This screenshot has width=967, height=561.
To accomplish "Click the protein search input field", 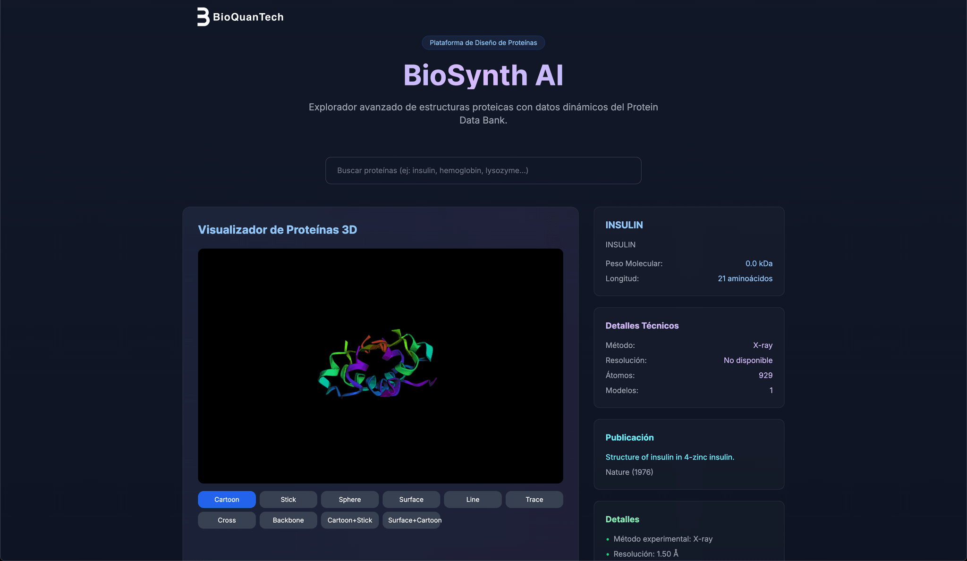I will point(483,170).
